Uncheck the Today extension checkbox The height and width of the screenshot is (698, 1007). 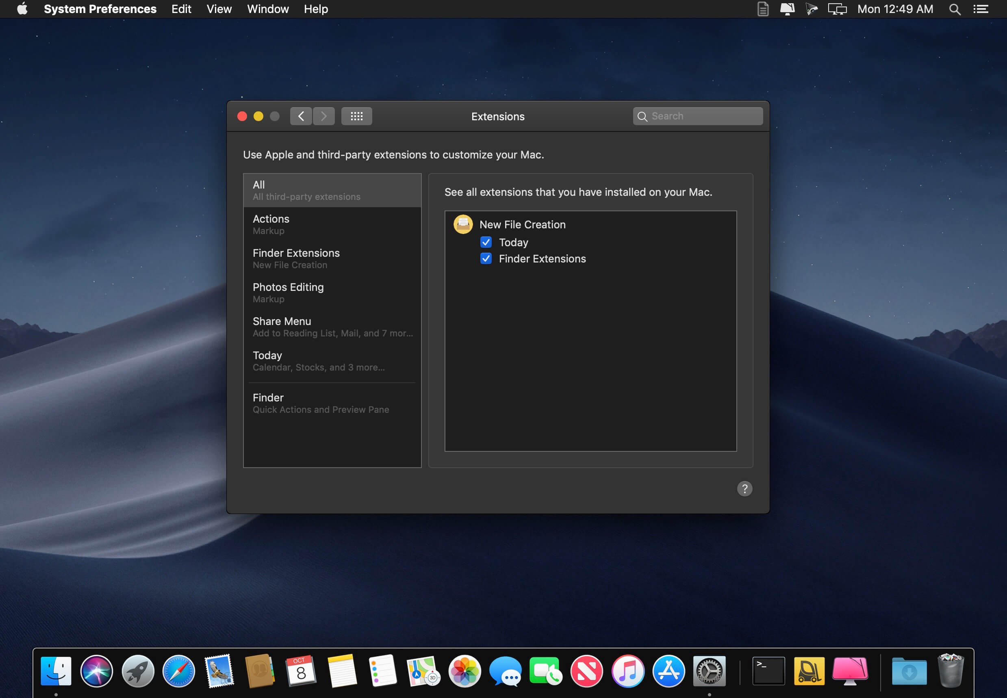(x=486, y=242)
